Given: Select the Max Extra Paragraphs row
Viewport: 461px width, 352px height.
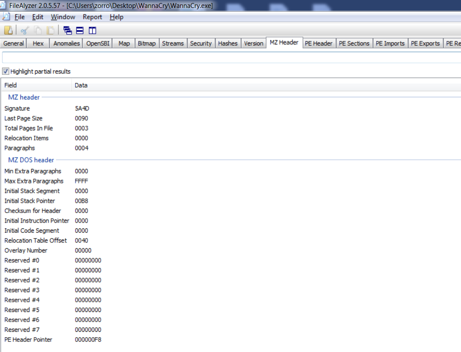Looking at the screenshot, I should [x=231, y=181].
